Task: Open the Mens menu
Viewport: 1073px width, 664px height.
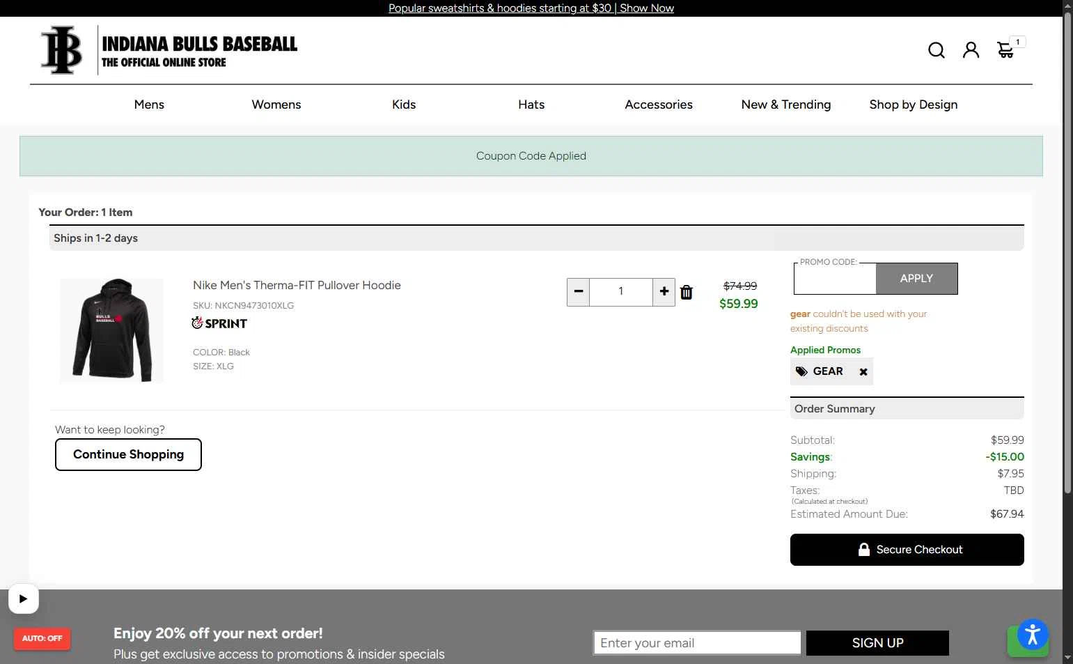Action: point(149,105)
